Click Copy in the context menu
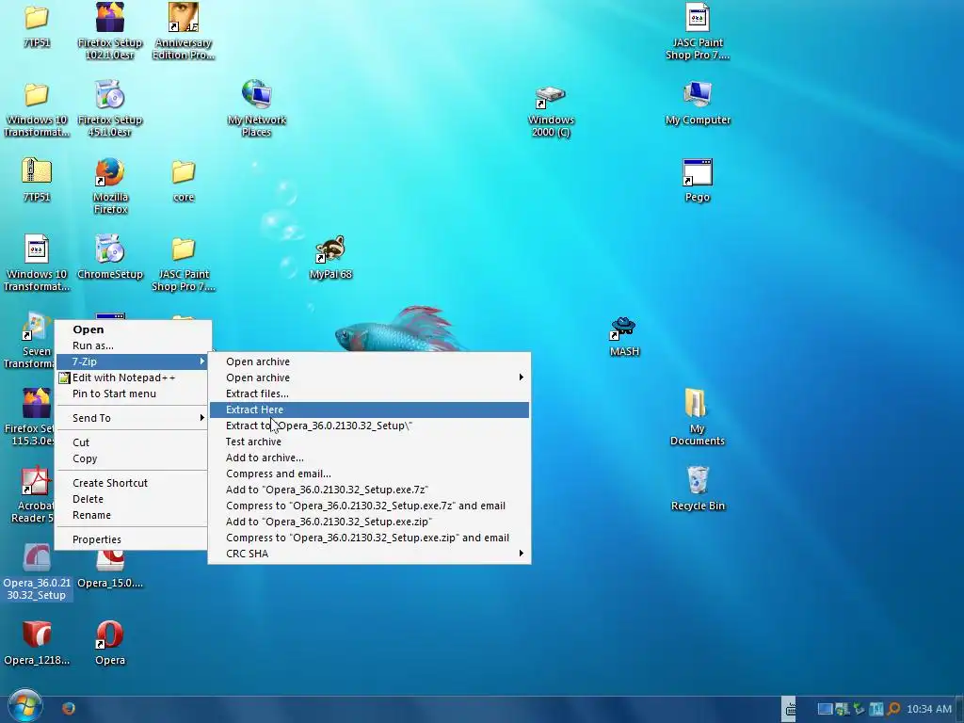Image resolution: width=964 pixels, height=723 pixels. 132,458
